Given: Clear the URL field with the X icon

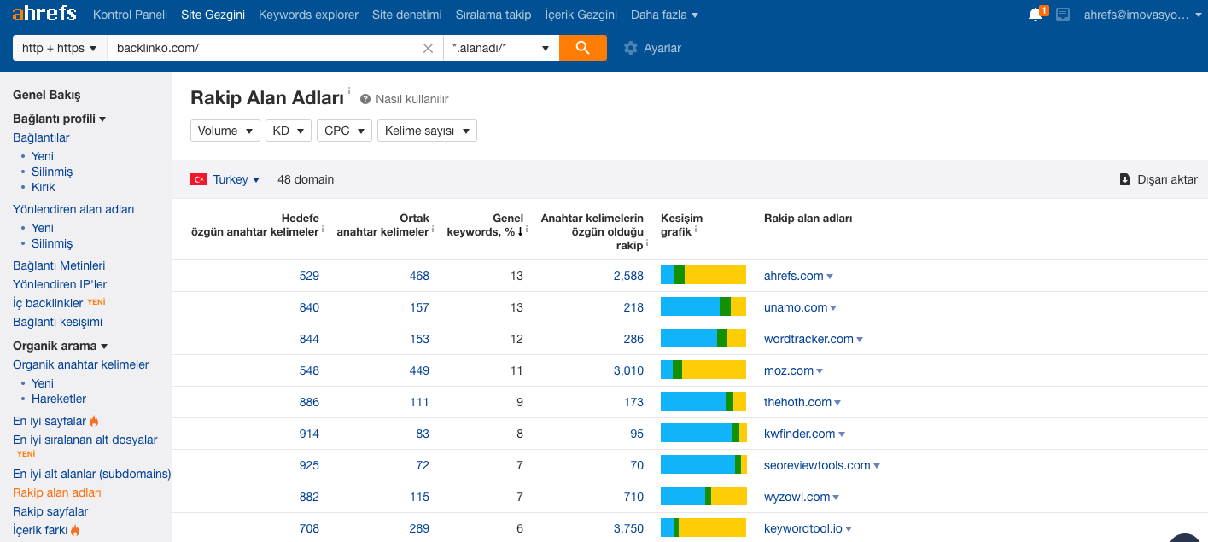Looking at the screenshot, I should (x=429, y=48).
